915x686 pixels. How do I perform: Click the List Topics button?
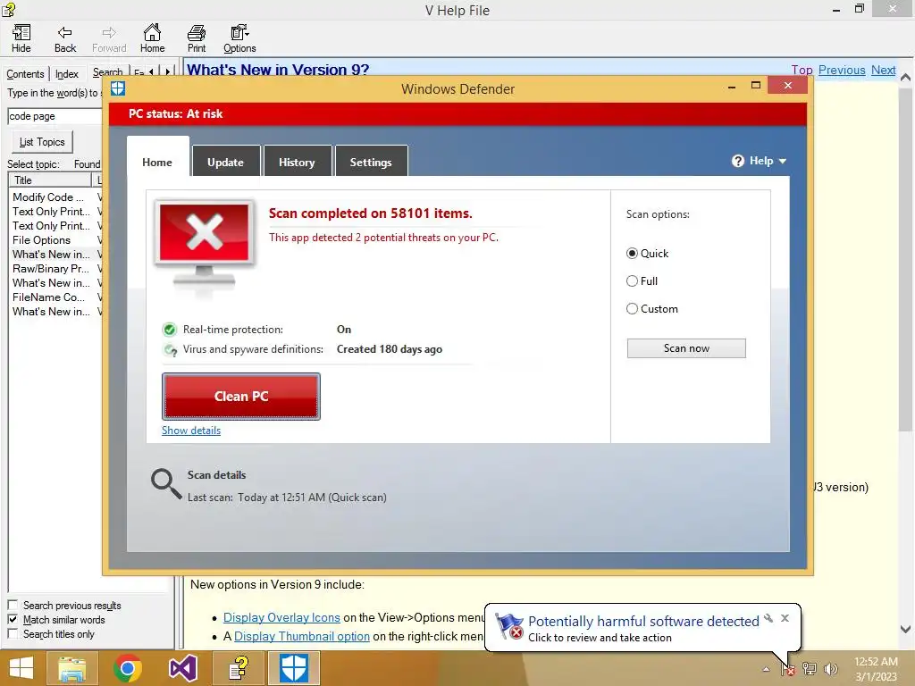pyautogui.click(x=42, y=142)
